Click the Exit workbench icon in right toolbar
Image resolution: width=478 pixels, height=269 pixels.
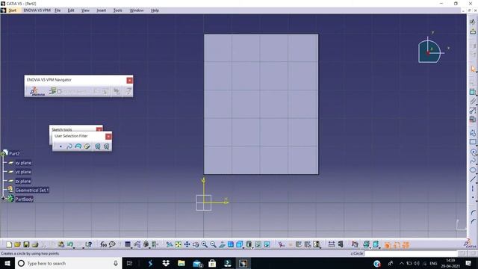point(473,31)
